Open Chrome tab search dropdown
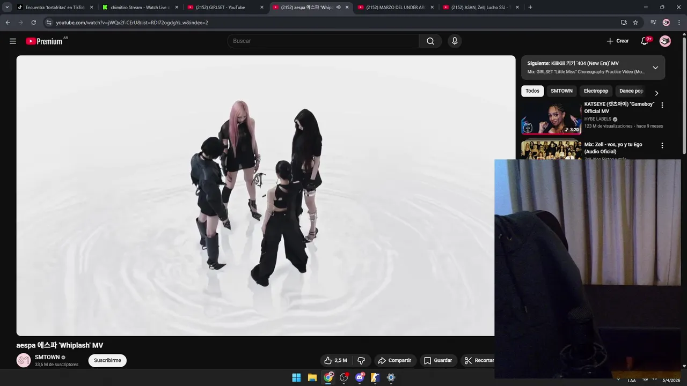687x386 pixels. coord(7,8)
